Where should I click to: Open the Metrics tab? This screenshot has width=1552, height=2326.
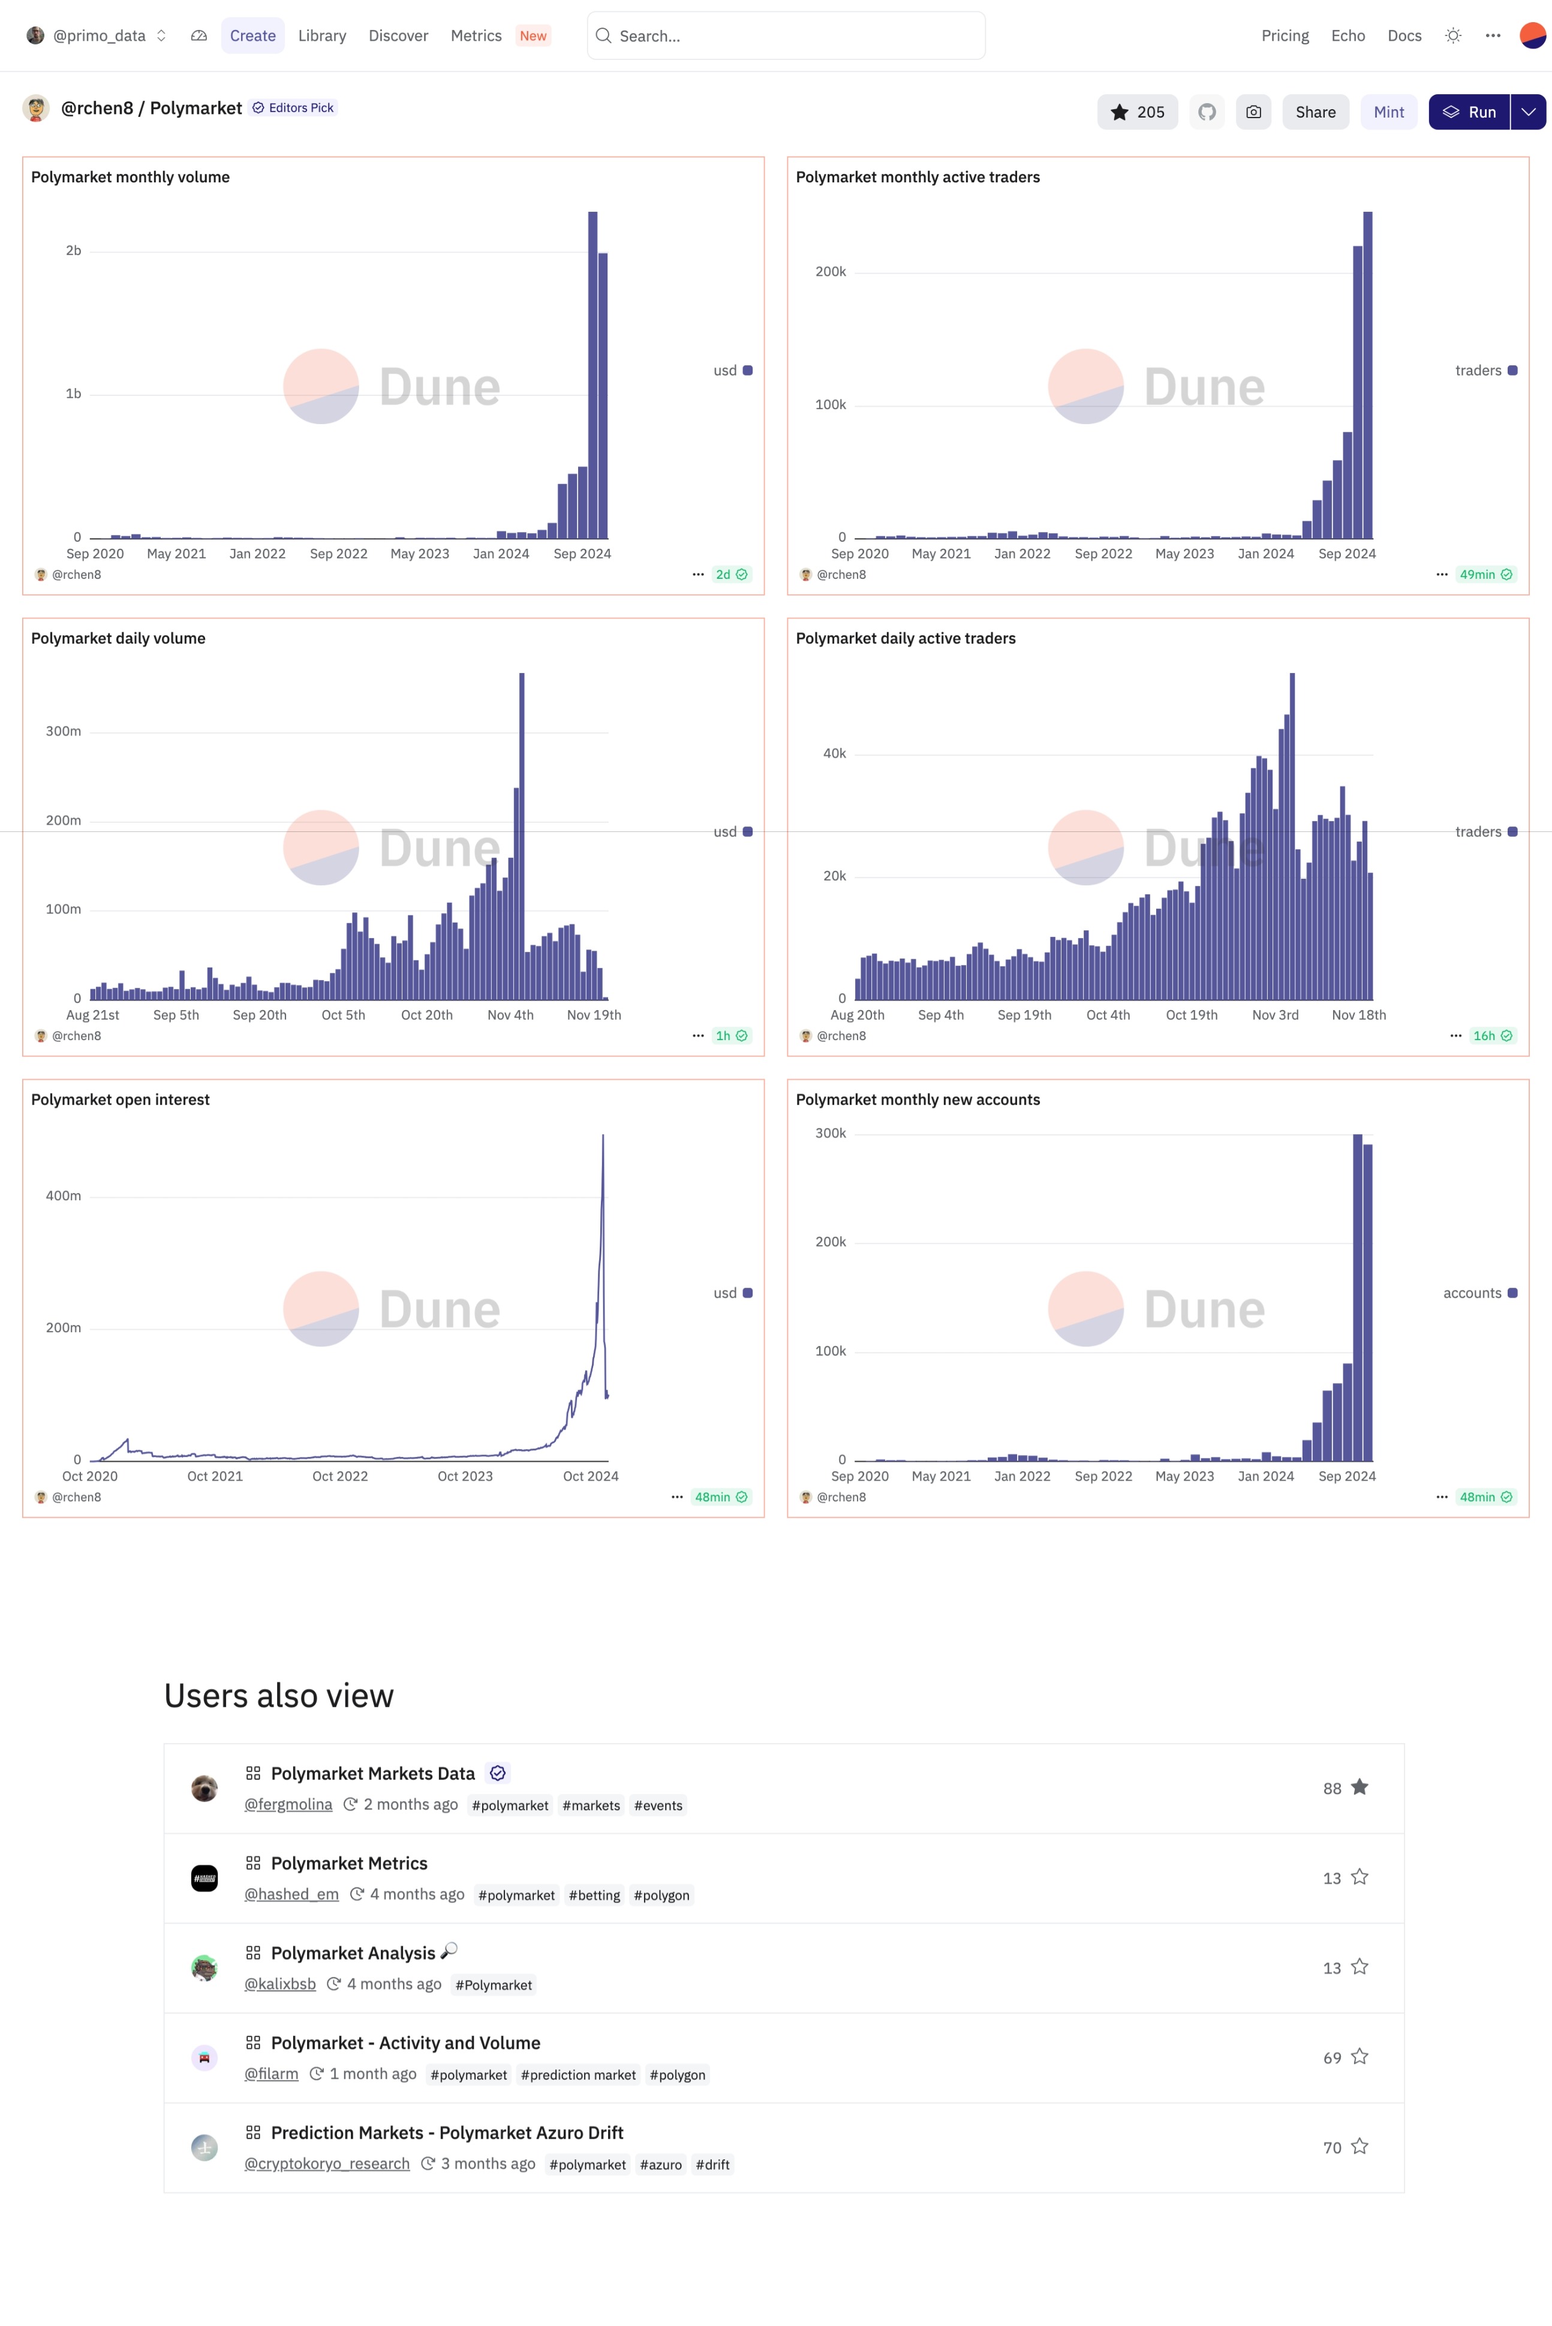[x=476, y=35]
